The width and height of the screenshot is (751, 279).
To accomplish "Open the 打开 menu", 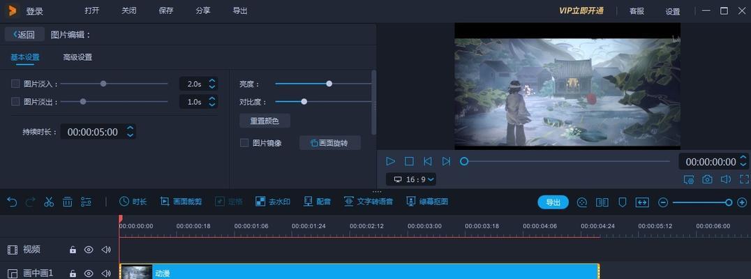I will click(x=92, y=10).
